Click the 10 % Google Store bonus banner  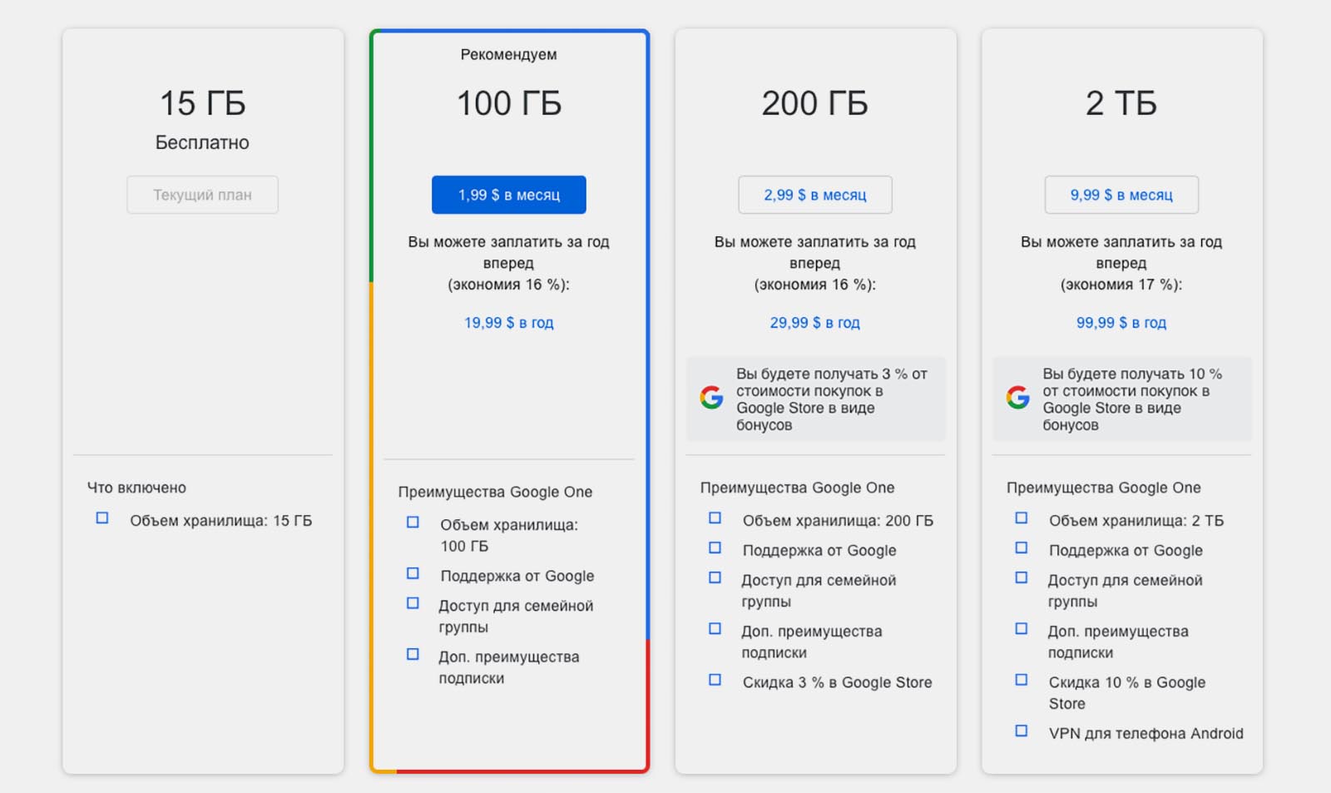click(x=1121, y=399)
